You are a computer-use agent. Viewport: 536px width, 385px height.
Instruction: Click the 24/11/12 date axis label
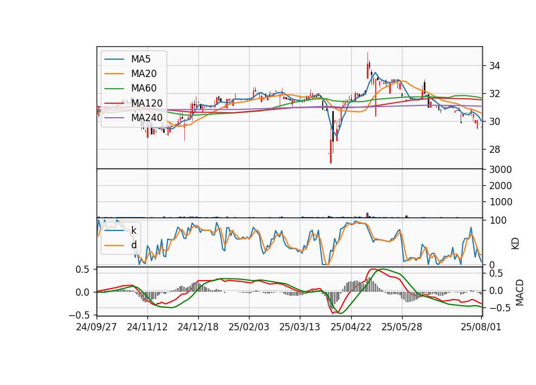[x=147, y=327]
